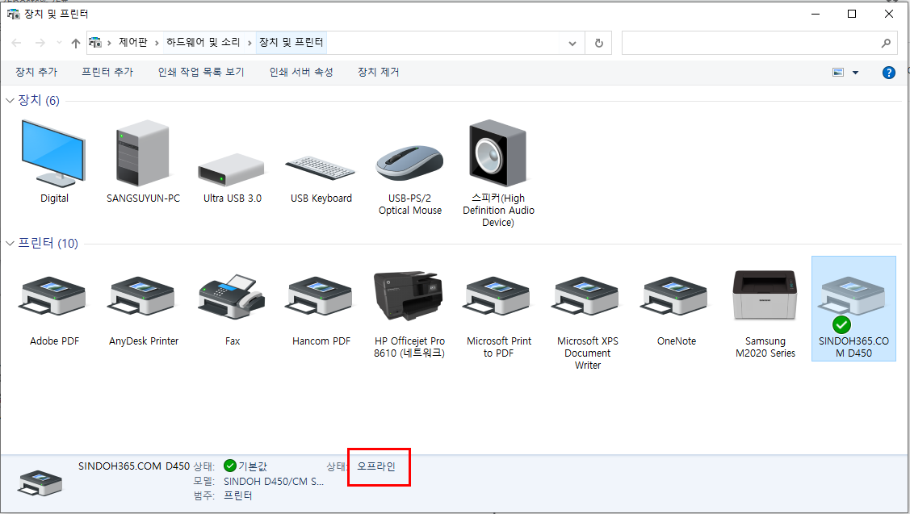
Task: Collapse the 장치 (6) group
Action: [10, 100]
